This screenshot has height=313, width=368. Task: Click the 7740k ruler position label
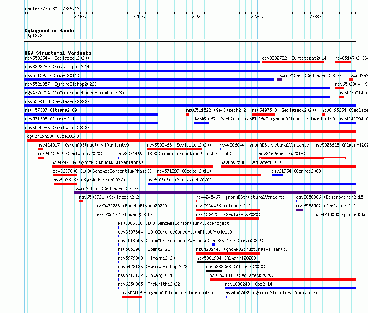click(x=80, y=17)
